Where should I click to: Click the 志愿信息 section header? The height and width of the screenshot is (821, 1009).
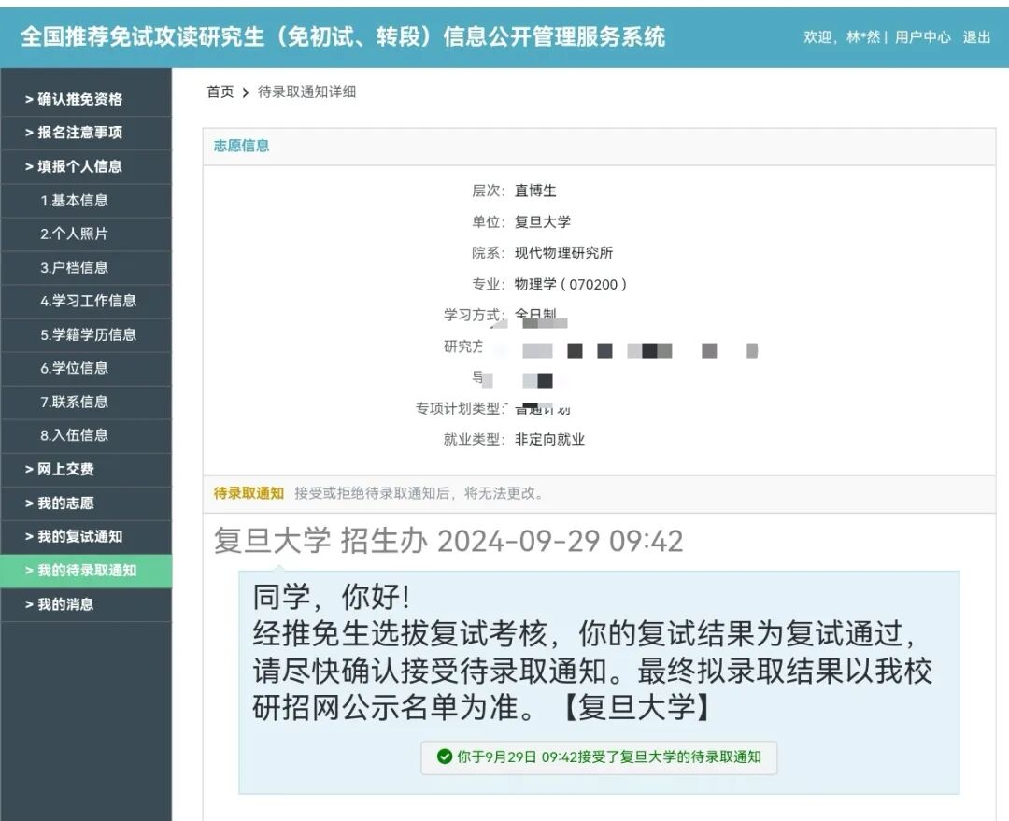pos(241,146)
